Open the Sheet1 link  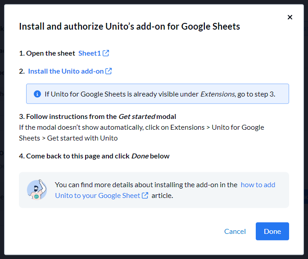pos(89,53)
